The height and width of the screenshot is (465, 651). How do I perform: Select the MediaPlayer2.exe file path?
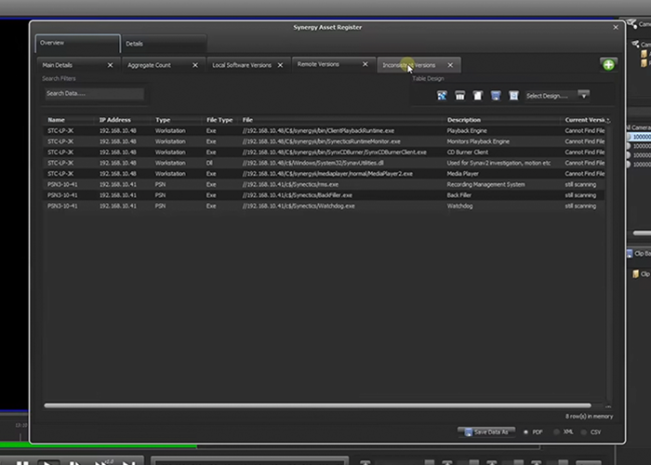[327, 174]
